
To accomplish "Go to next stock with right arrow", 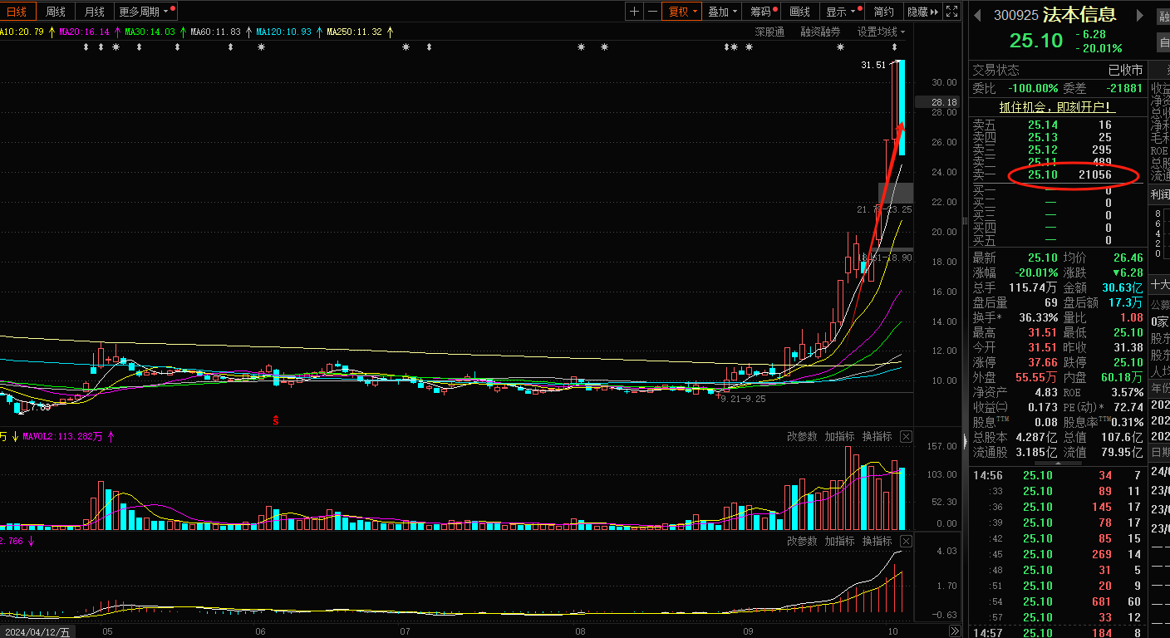I will [x=1139, y=15].
